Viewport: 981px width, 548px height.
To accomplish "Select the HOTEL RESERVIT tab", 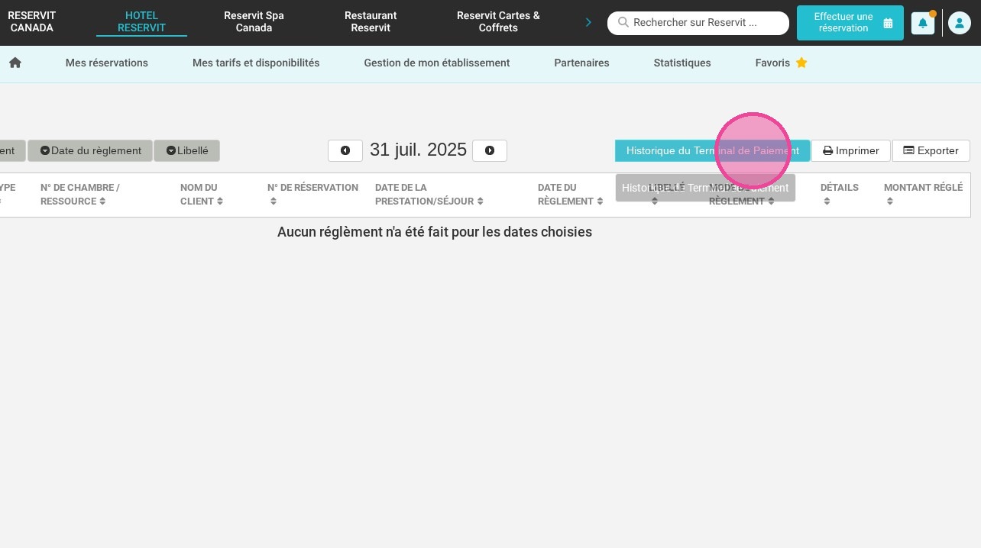I will coord(141,22).
